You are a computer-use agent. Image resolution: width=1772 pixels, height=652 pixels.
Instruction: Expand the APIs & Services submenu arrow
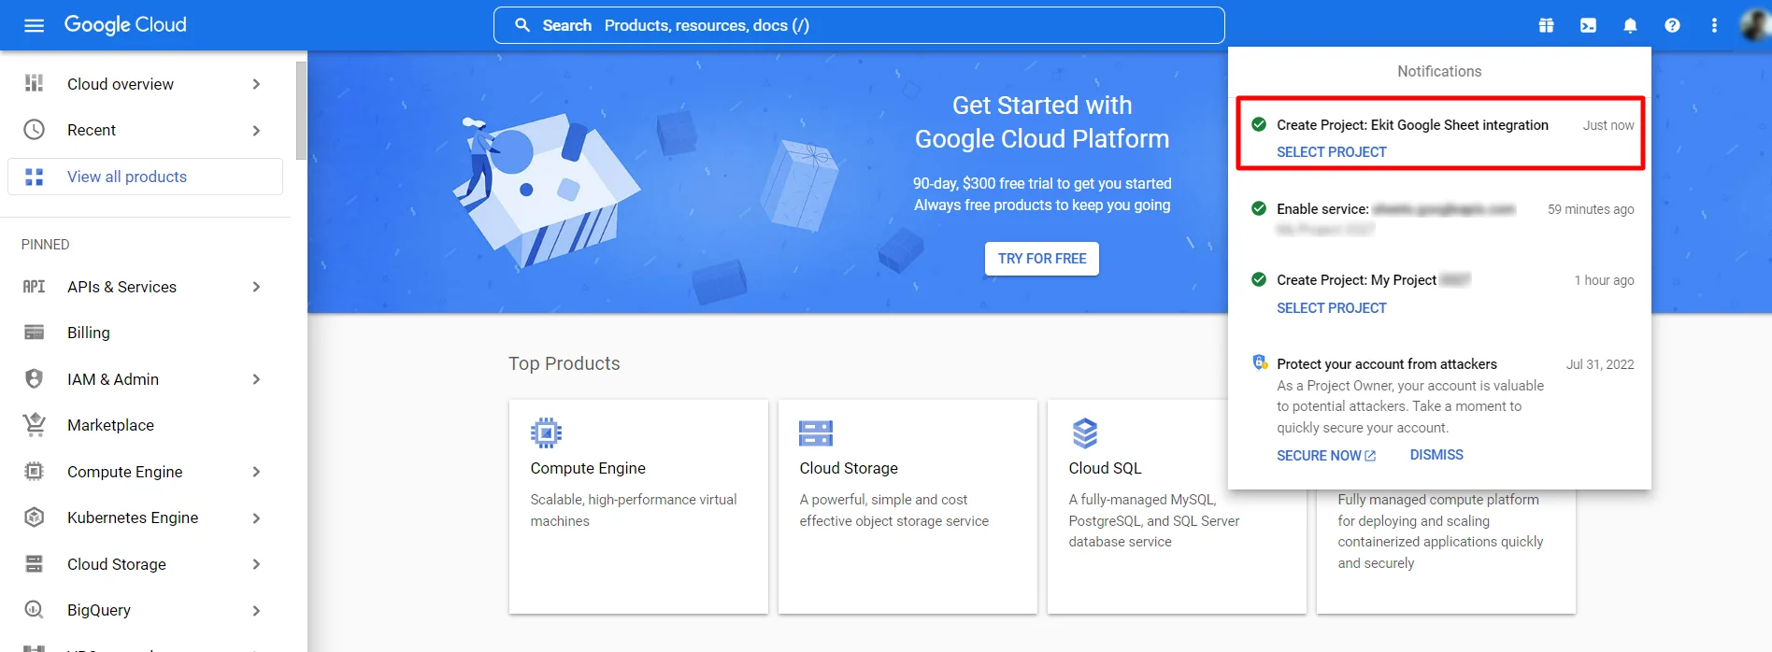tap(256, 287)
